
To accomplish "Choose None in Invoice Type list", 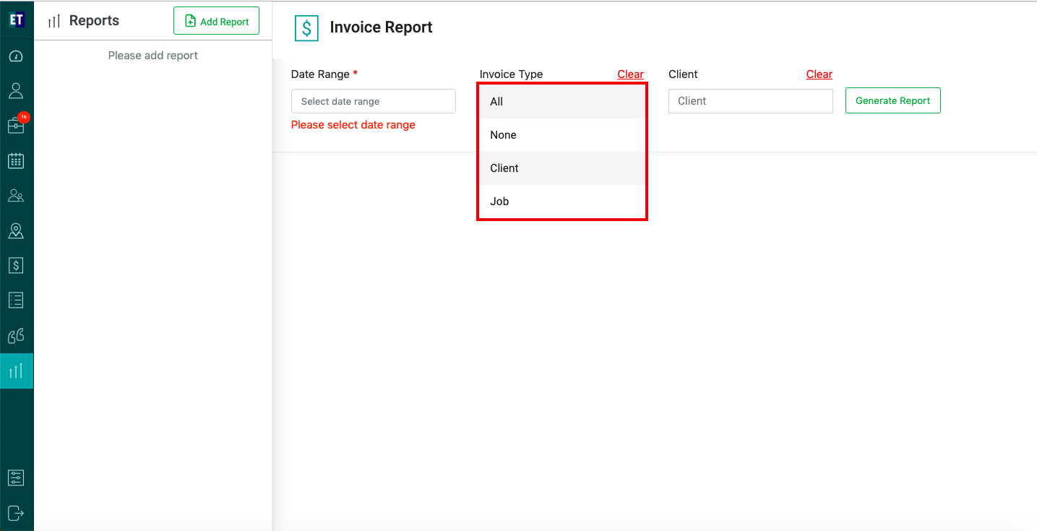I will pyautogui.click(x=562, y=135).
